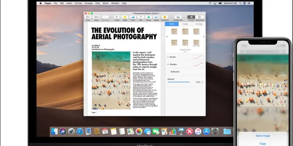This screenshot has height=146, width=293.
Task: Open Reminders from the Dock
Action: pyautogui.click(x=122, y=132)
